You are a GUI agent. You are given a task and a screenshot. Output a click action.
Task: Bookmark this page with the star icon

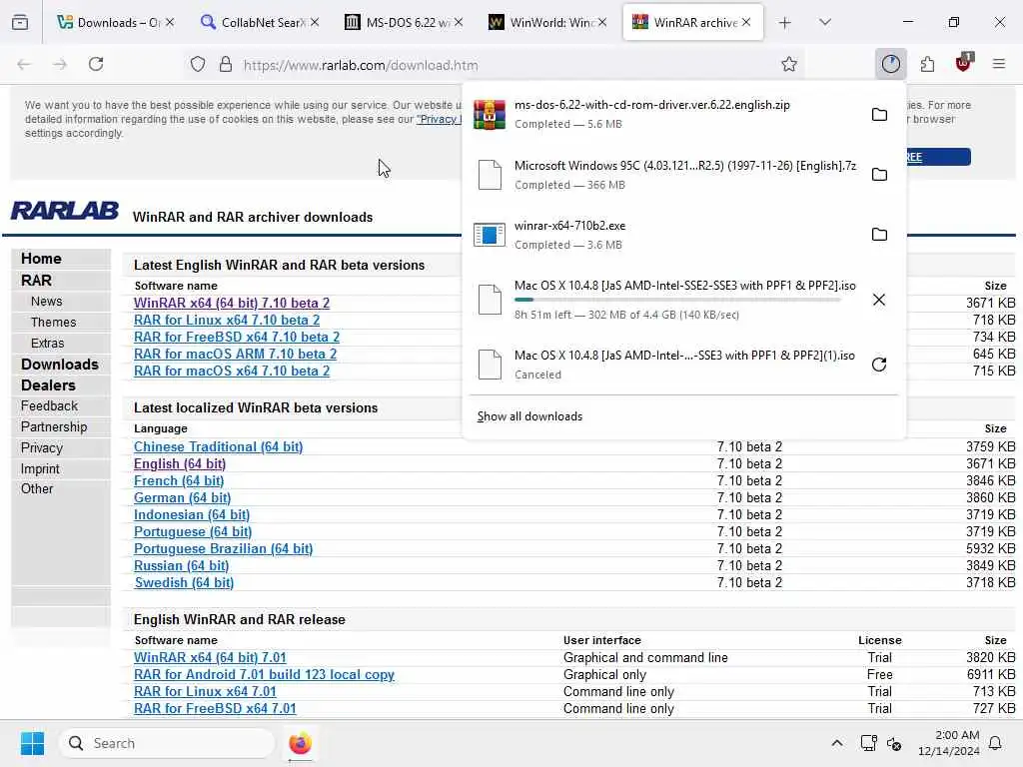click(789, 64)
